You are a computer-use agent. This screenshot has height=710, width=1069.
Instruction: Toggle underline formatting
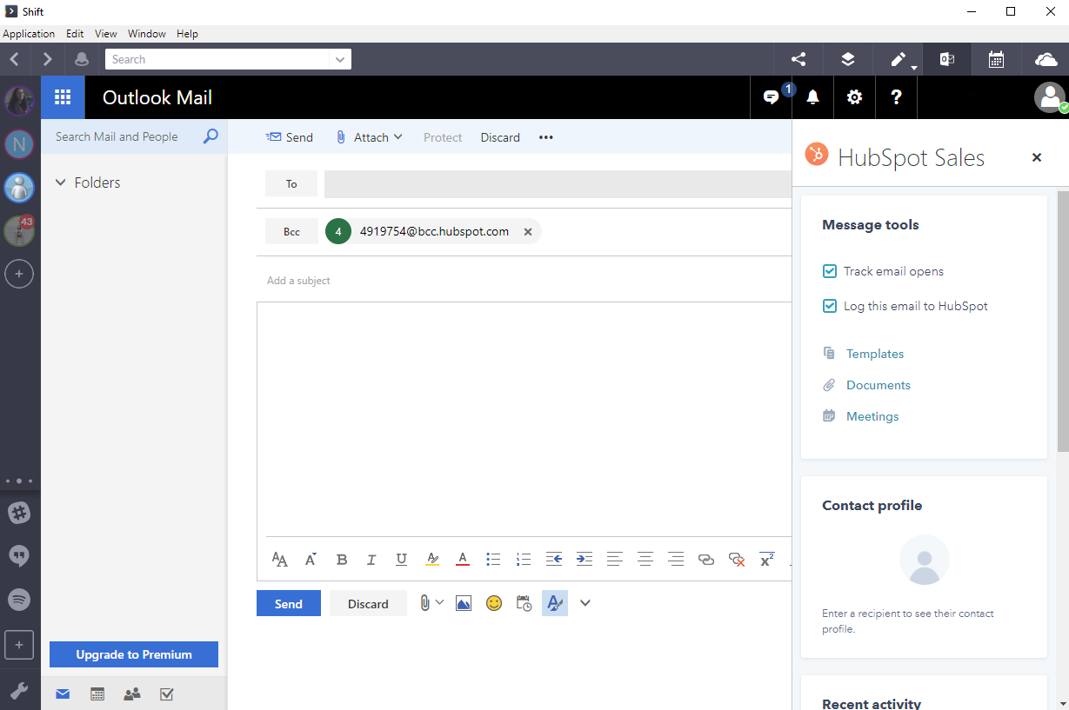pyautogui.click(x=401, y=560)
